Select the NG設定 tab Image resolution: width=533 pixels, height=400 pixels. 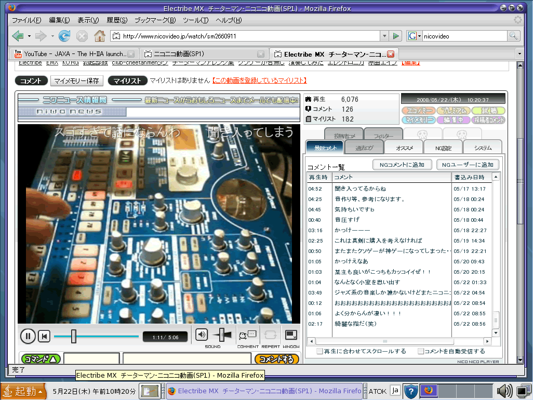pyautogui.click(x=443, y=148)
